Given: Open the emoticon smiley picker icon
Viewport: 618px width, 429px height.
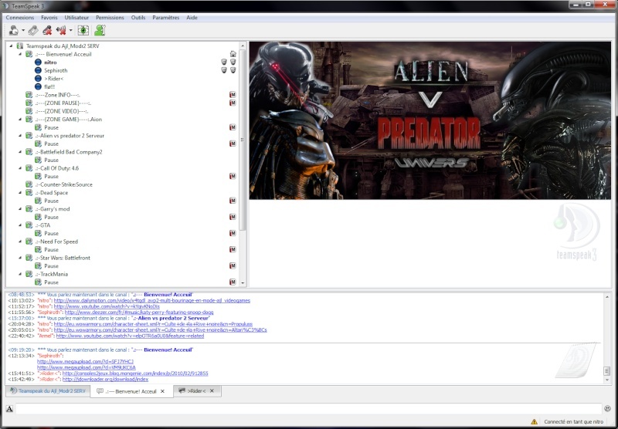Looking at the screenshot, I should 607,408.
